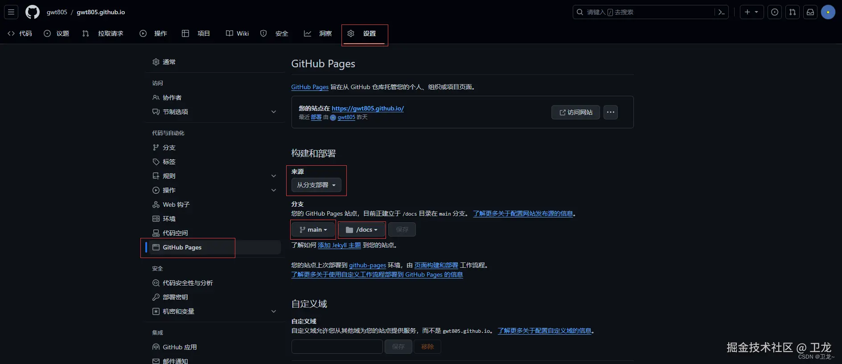The image size is (842, 364).
Task: Select 通常 in settings sidebar
Action: [216, 62]
